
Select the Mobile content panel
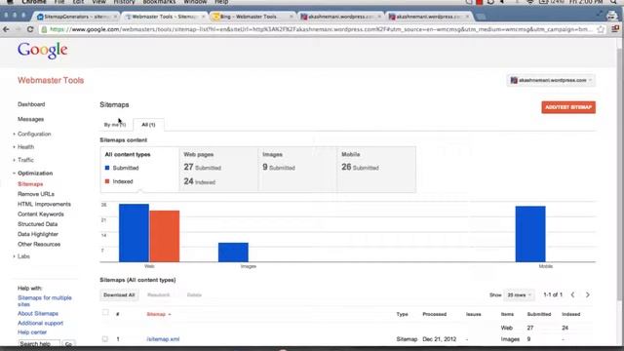[376, 170]
